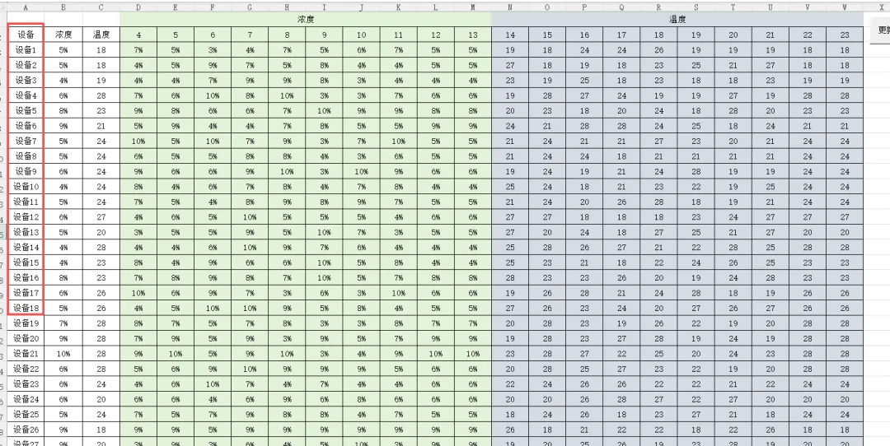Select column J header

click(x=362, y=7)
